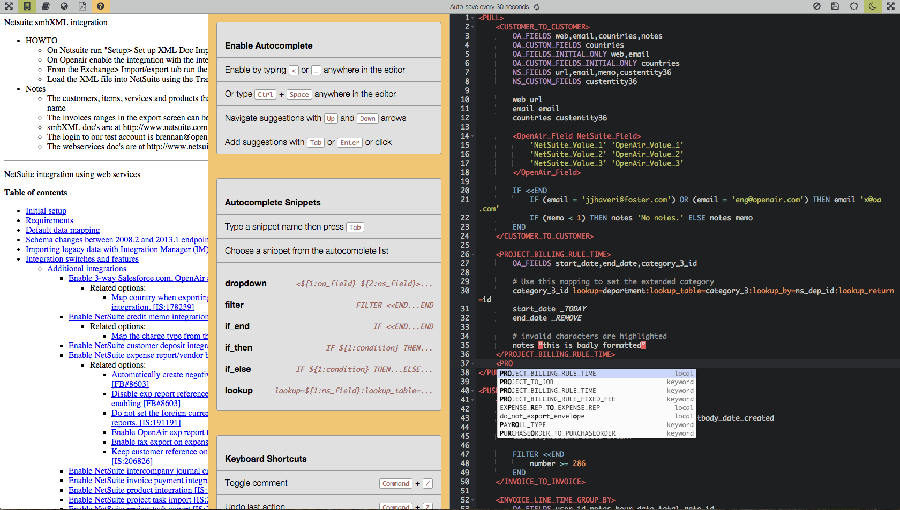900x510 pixels.
Task: Open Enable NetSuite intercompany journal link
Action: tap(138, 471)
